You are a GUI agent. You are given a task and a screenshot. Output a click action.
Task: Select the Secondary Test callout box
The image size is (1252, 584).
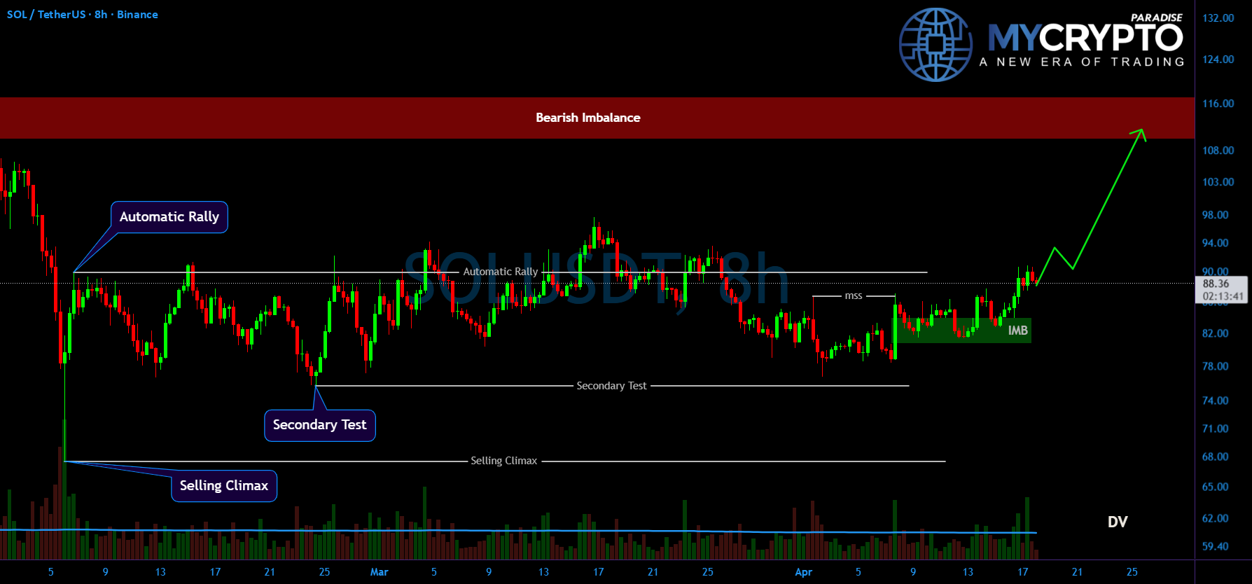(320, 425)
